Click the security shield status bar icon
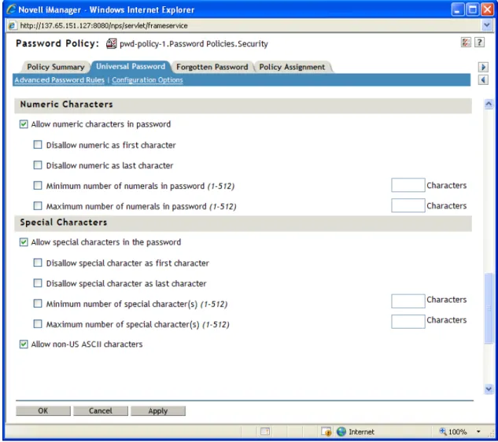Image resolution: width=498 pixels, height=442 pixels. coord(326,432)
